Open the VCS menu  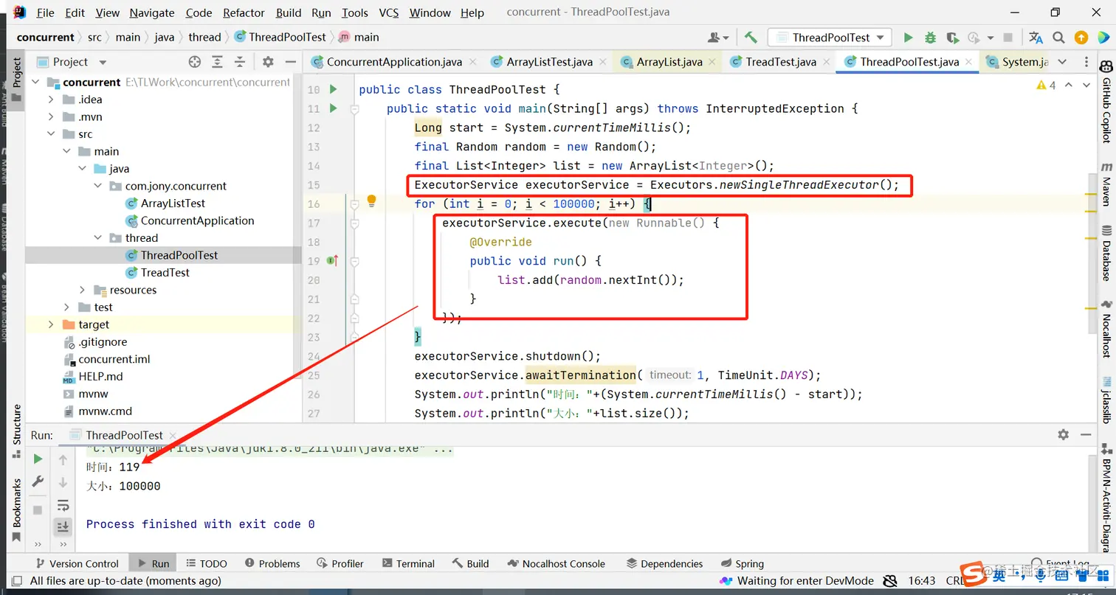pyautogui.click(x=389, y=13)
